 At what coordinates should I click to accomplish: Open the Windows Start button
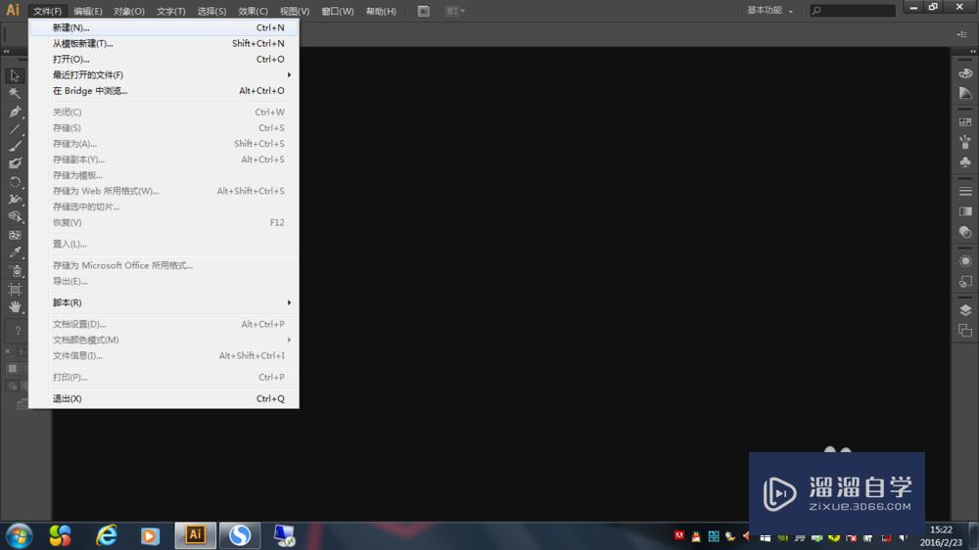[x=19, y=535]
